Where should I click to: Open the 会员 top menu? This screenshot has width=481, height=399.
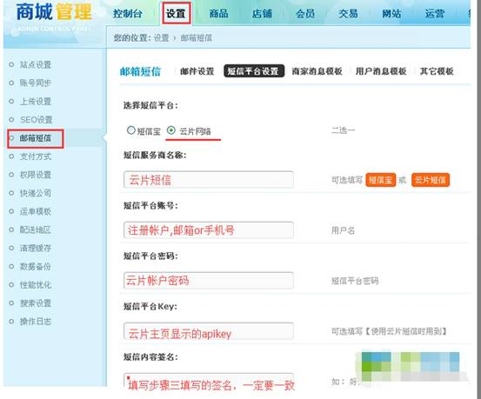(305, 14)
